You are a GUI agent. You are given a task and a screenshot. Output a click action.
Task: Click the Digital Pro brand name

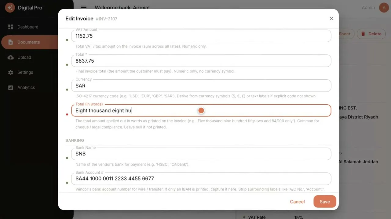30,8
